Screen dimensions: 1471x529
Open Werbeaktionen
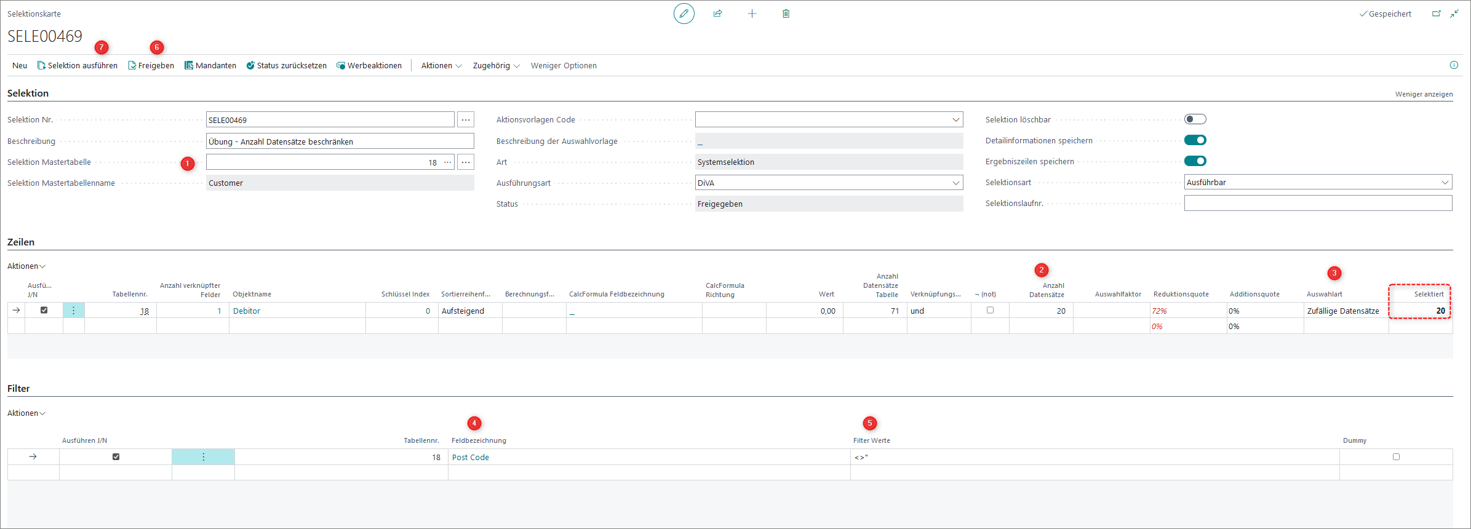(x=369, y=65)
